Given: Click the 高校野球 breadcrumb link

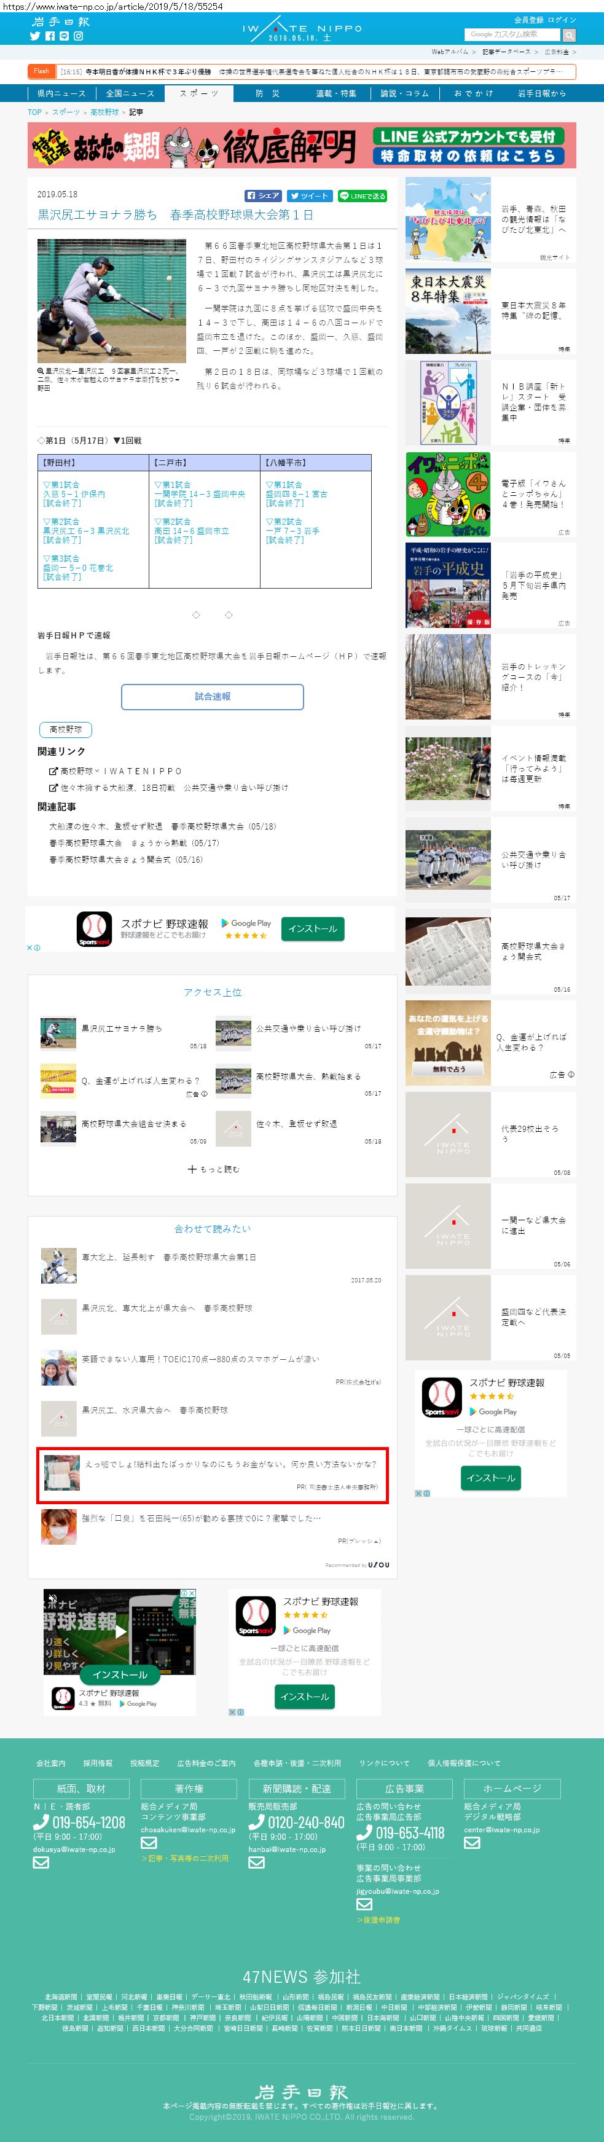Looking at the screenshot, I should [x=104, y=111].
